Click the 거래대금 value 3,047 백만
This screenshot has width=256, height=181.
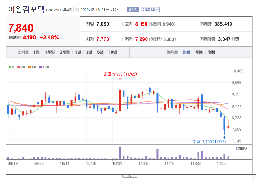pos(229,39)
